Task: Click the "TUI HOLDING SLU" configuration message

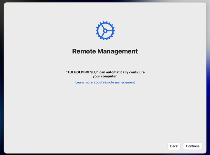Action: coord(105,74)
